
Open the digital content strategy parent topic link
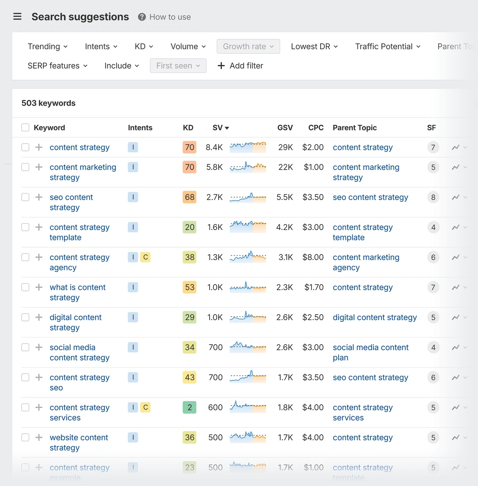(375, 317)
